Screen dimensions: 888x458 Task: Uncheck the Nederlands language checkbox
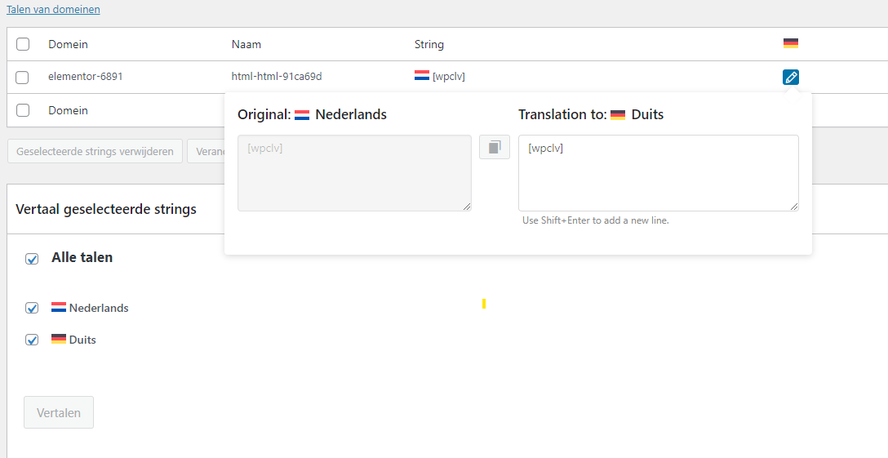pos(32,309)
